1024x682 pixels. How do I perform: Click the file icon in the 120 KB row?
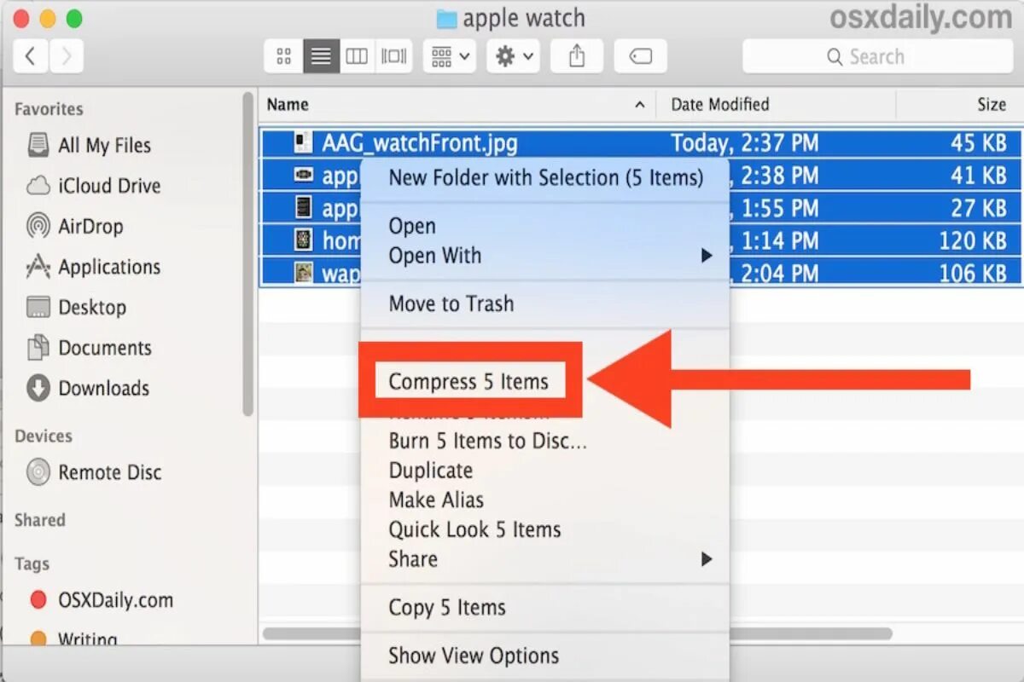click(x=304, y=240)
